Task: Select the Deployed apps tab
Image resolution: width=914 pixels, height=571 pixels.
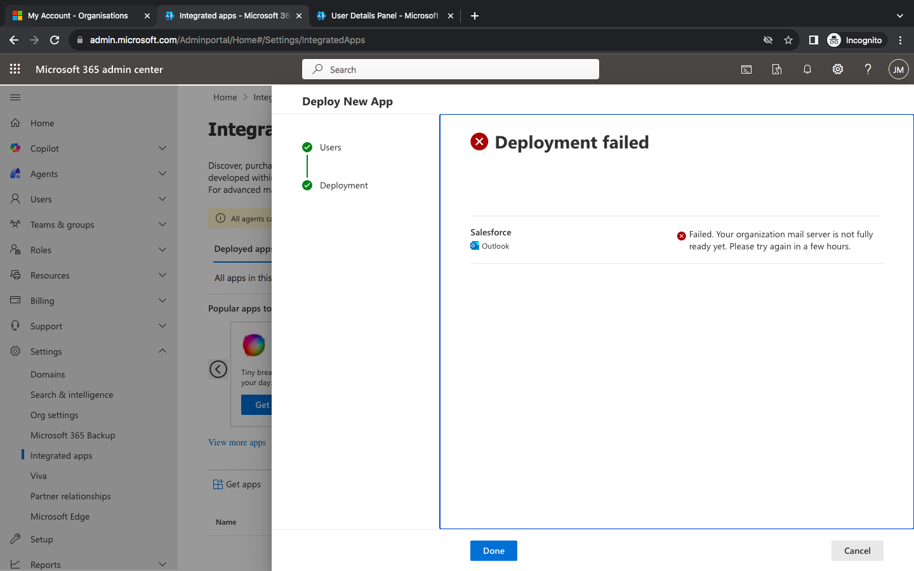Action: (243, 249)
